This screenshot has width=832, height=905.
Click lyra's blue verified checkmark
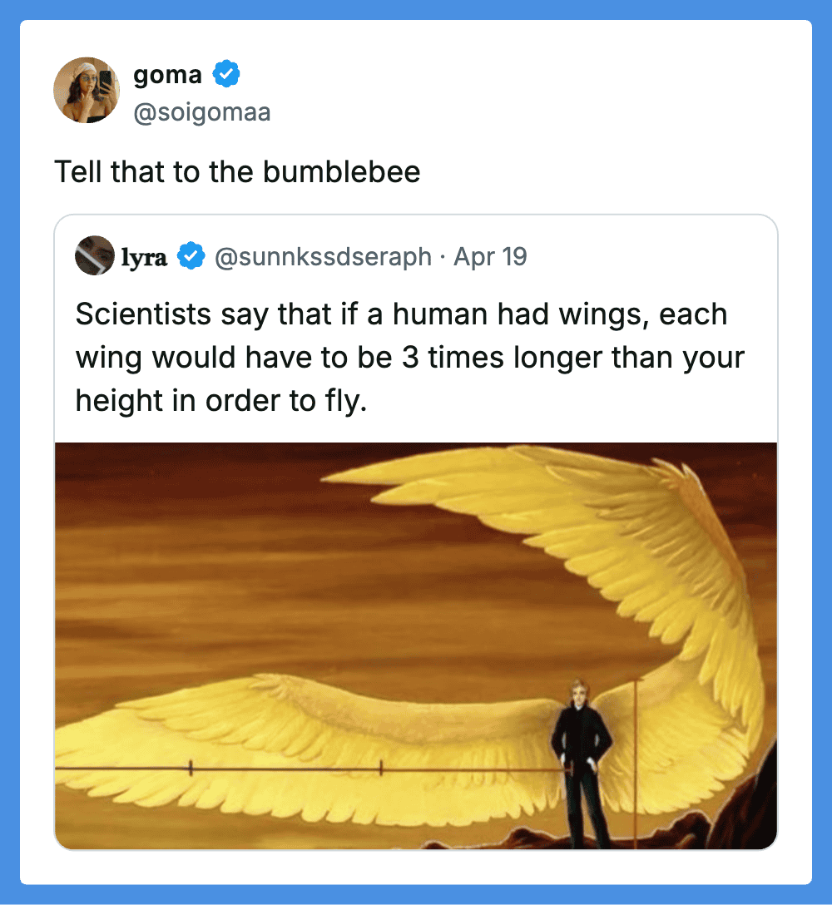192,257
